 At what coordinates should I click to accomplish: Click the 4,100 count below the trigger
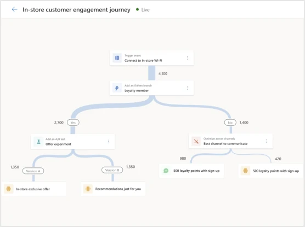coord(163,73)
